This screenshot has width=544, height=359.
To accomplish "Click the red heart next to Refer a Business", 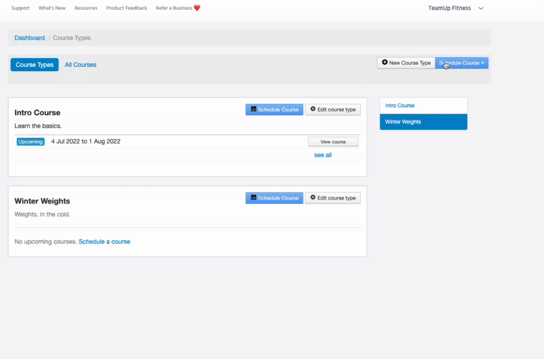I will [197, 8].
